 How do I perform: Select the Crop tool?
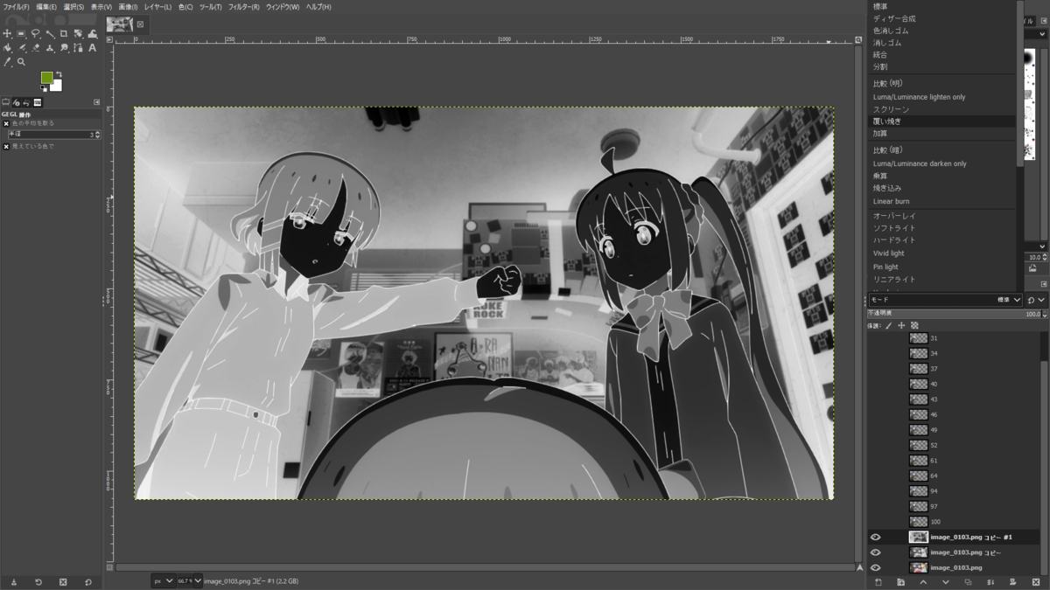(64, 33)
